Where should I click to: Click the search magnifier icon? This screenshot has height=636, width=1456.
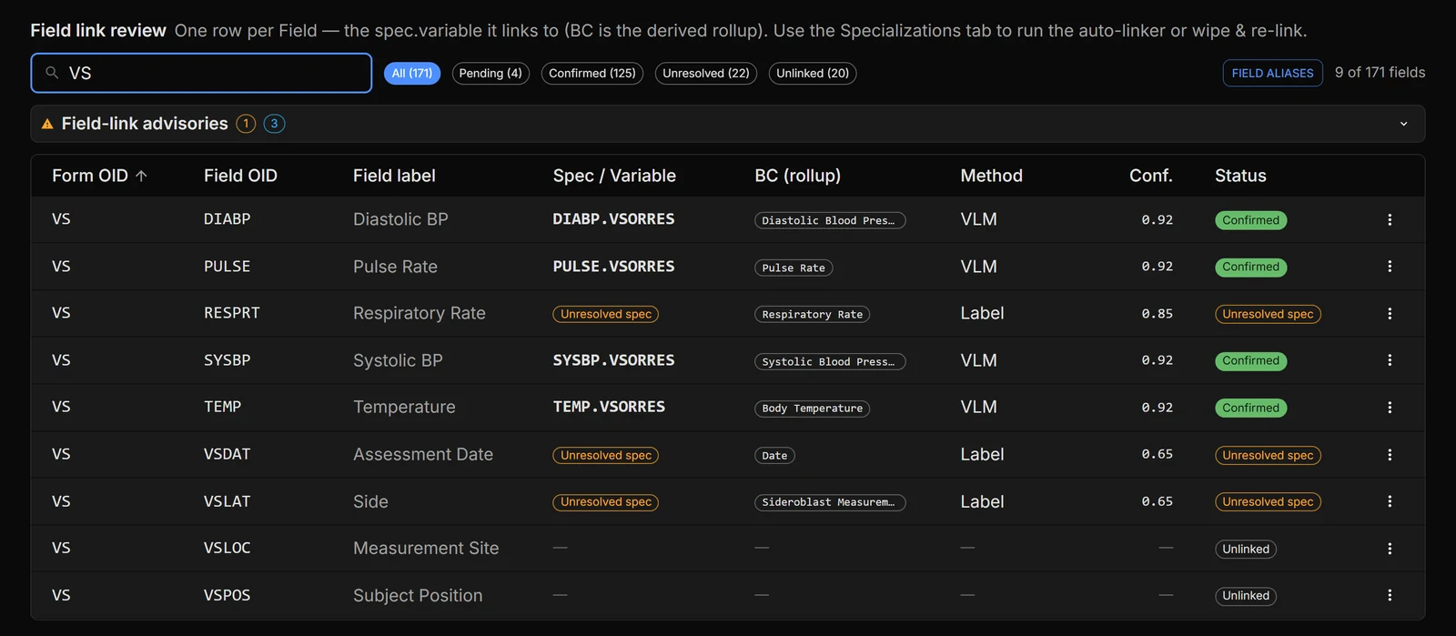(x=52, y=73)
